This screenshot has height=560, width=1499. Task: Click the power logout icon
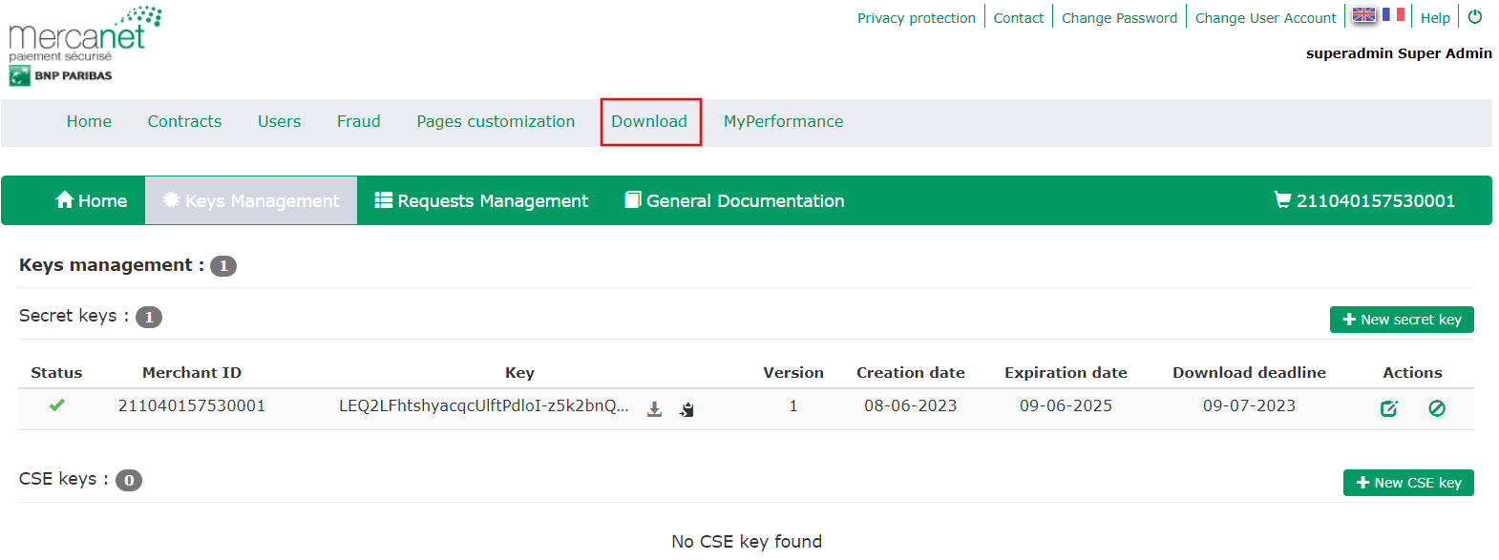tap(1475, 17)
